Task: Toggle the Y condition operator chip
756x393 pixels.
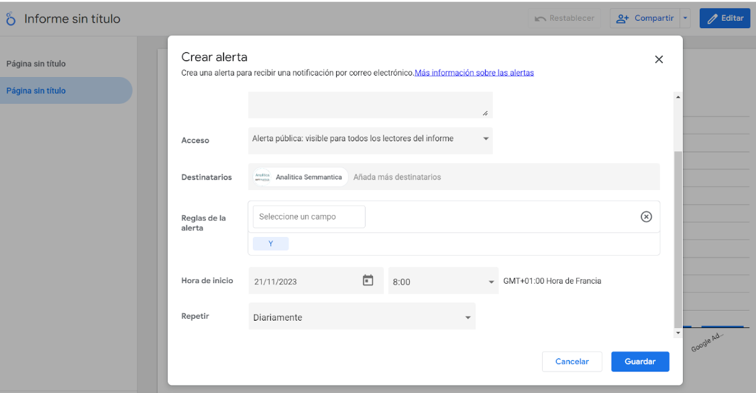Action: click(x=270, y=244)
